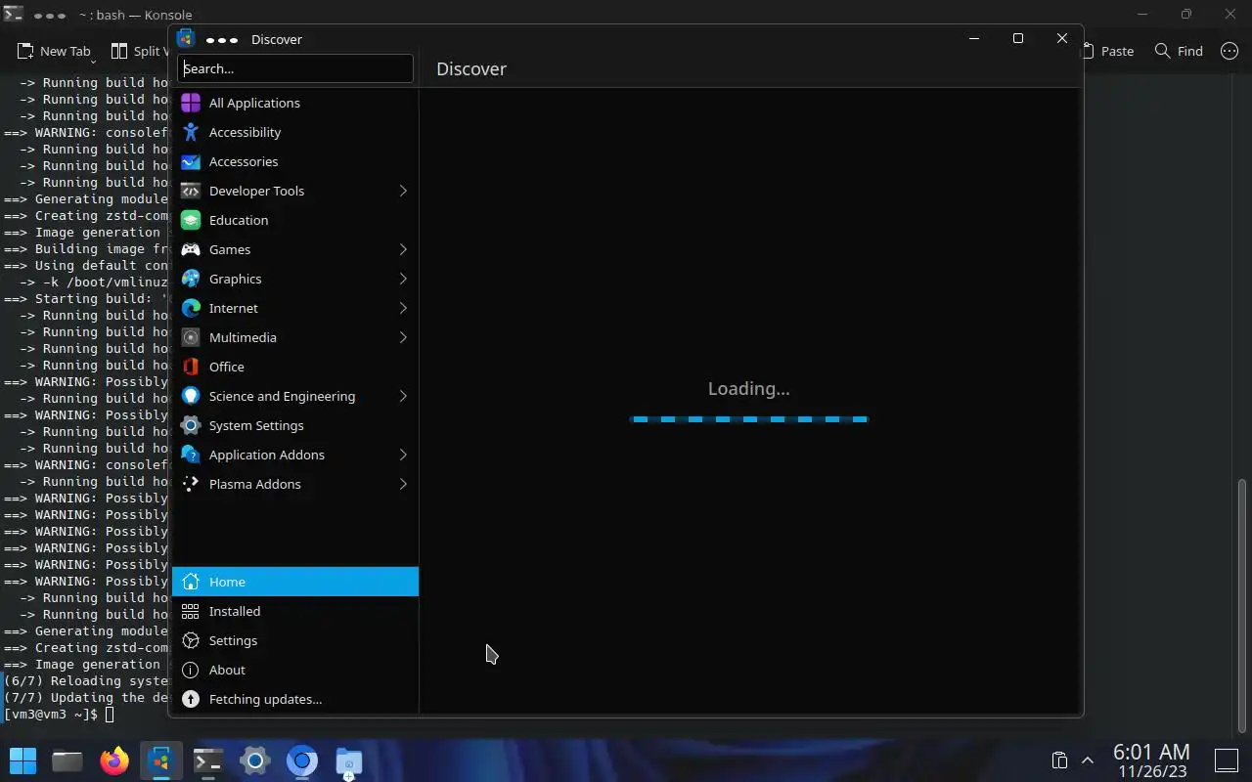Click the Office category icon
Screen dimensions: 1252x782
(x=191, y=367)
